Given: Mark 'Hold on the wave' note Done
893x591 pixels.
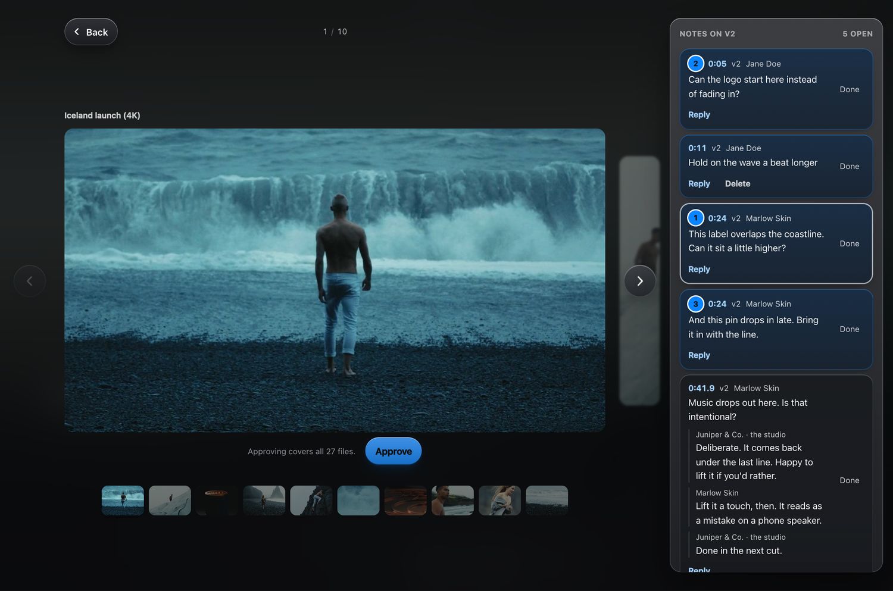Looking at the screenshot, I should click(850, 166).
